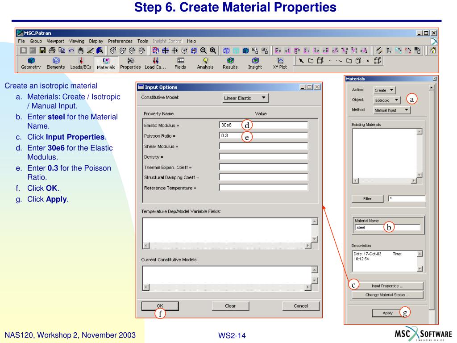Click the broom (reset graphics) icon
Image resolution: width=457 pixels, height=343 pixels.
(x=90, y=50)
